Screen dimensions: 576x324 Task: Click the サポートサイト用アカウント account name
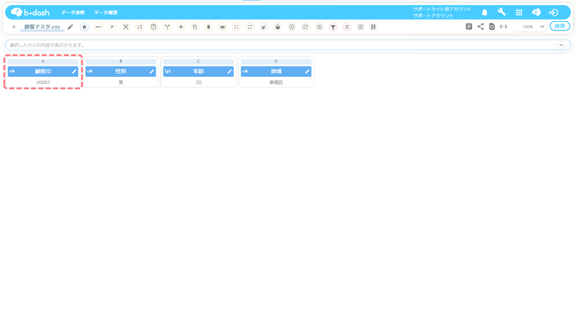pyautogui.click(x=442, y=9)
